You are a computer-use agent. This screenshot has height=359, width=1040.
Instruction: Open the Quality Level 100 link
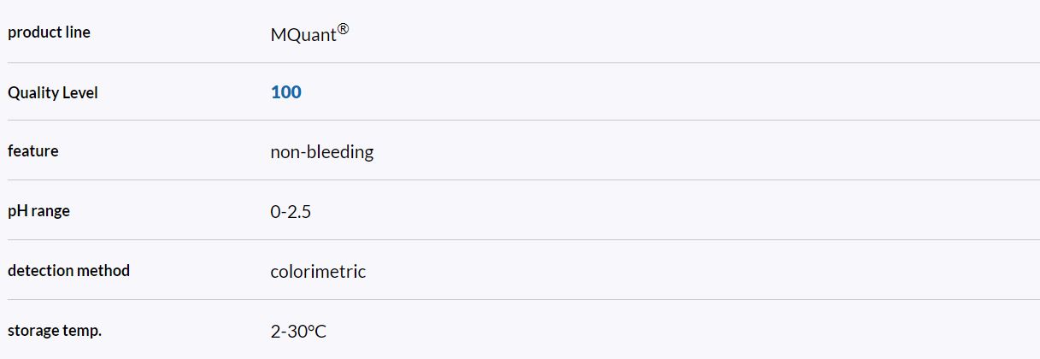click(285, 92)
